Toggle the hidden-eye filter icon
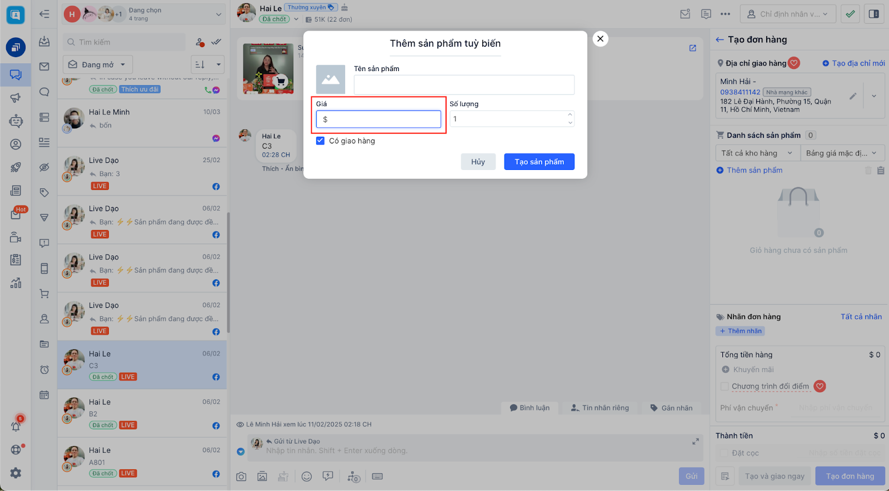 coord(44,168)
